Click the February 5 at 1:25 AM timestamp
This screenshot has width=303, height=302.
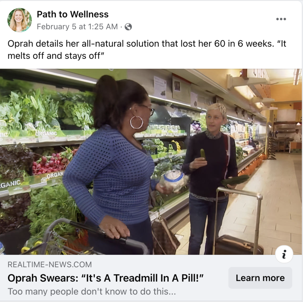[x=77, y=27]
